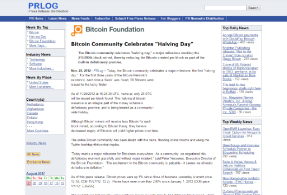Click the Bitcoin Foundation logo icon
Screen dimensions: 287x195
pyautogui.click(x=77, y=30)
